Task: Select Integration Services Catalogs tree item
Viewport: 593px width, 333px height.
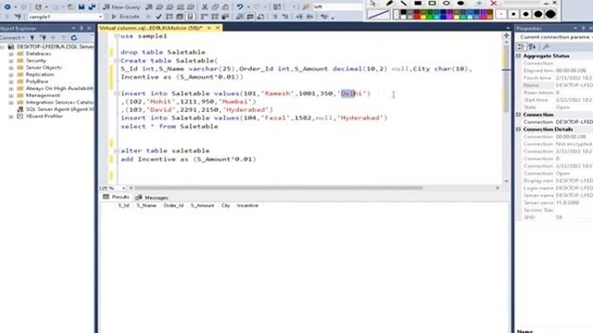Action: coord(59,103)
